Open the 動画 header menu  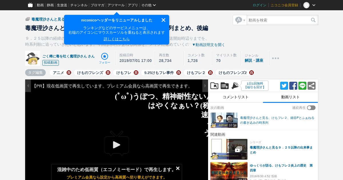coord(40,5)
